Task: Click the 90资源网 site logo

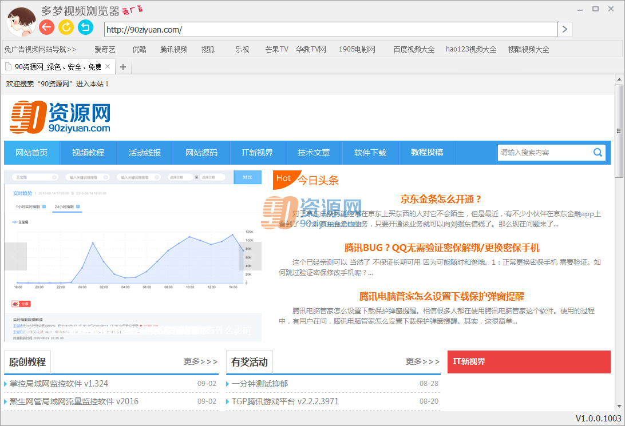Action: pyautogui.click(x=60, y=117)
